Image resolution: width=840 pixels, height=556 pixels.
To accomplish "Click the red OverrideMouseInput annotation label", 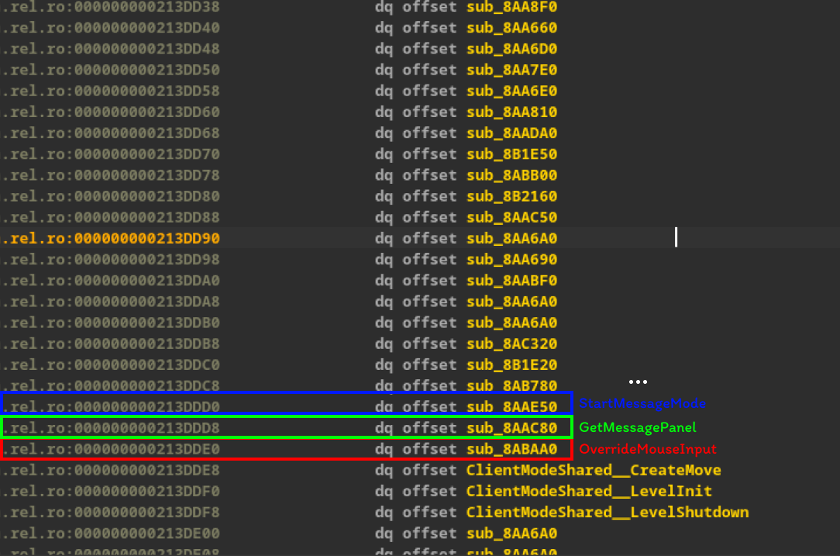I will point(648,449).
